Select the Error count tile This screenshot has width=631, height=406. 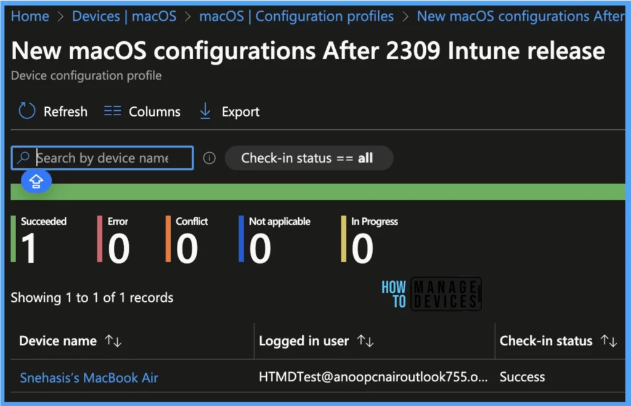(114, 239)
